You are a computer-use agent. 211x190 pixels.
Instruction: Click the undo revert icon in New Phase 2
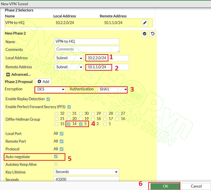(152, 34)
